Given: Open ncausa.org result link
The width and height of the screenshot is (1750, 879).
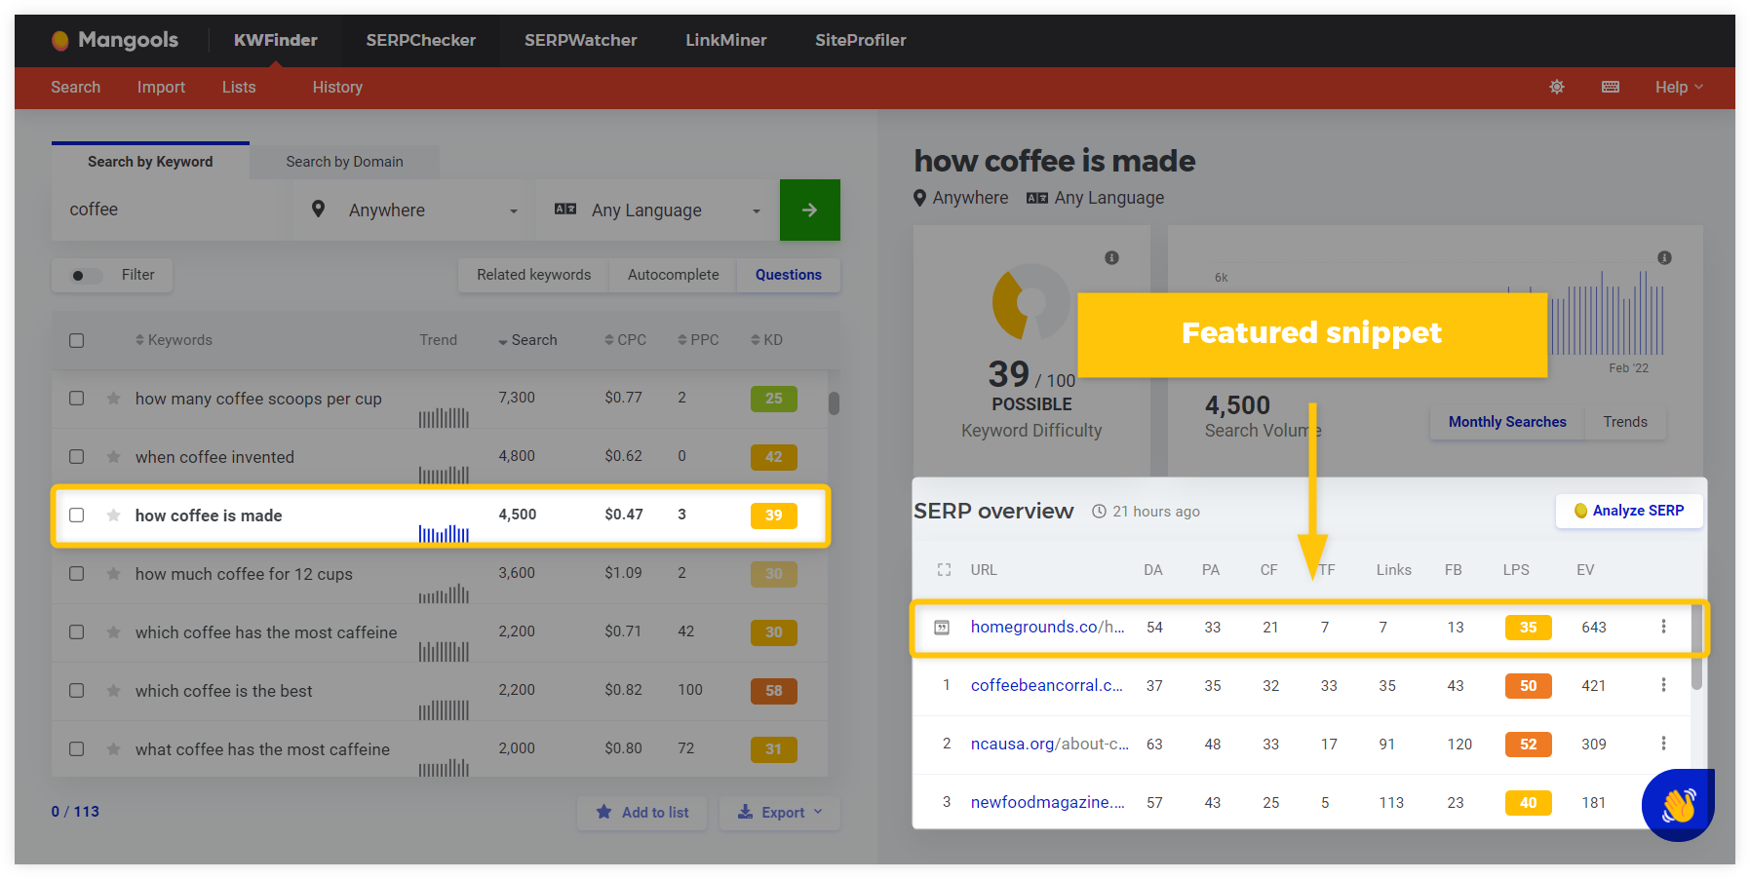Looking at the screenshot, I should point(1049,744).
